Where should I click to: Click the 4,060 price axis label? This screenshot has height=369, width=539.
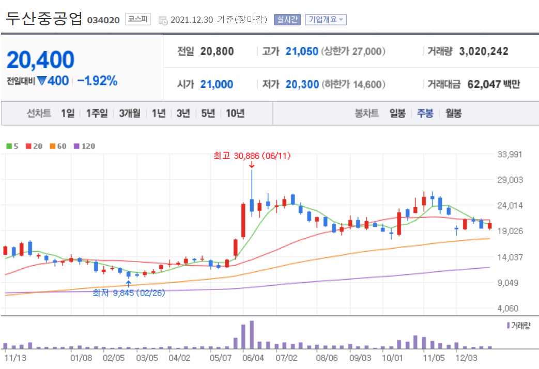click(507, 309)
